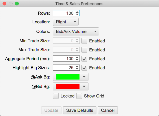
Task: Click the Aggregate Period value field
Action: point(64,59)
